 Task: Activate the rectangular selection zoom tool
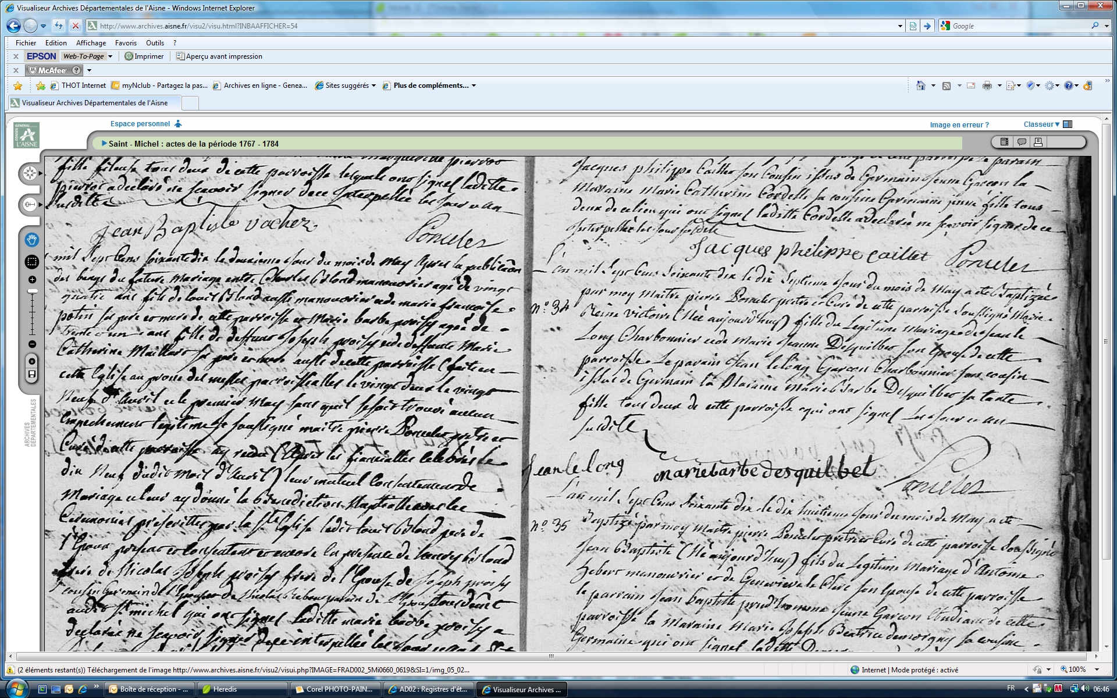coord(31,262)
